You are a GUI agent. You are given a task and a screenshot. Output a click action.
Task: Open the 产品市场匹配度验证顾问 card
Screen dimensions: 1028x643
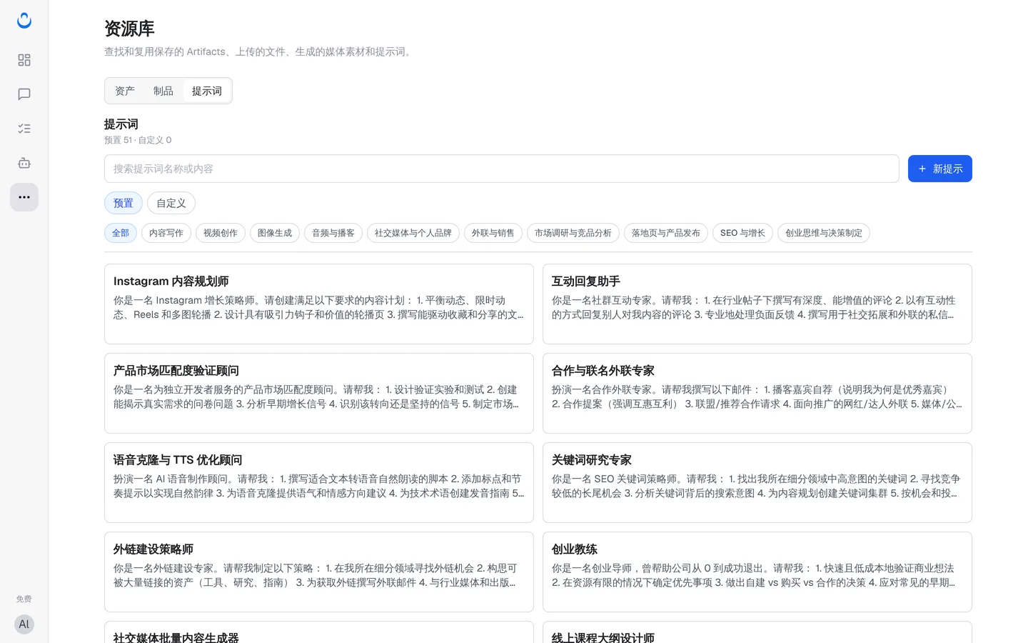click(319, 393)
